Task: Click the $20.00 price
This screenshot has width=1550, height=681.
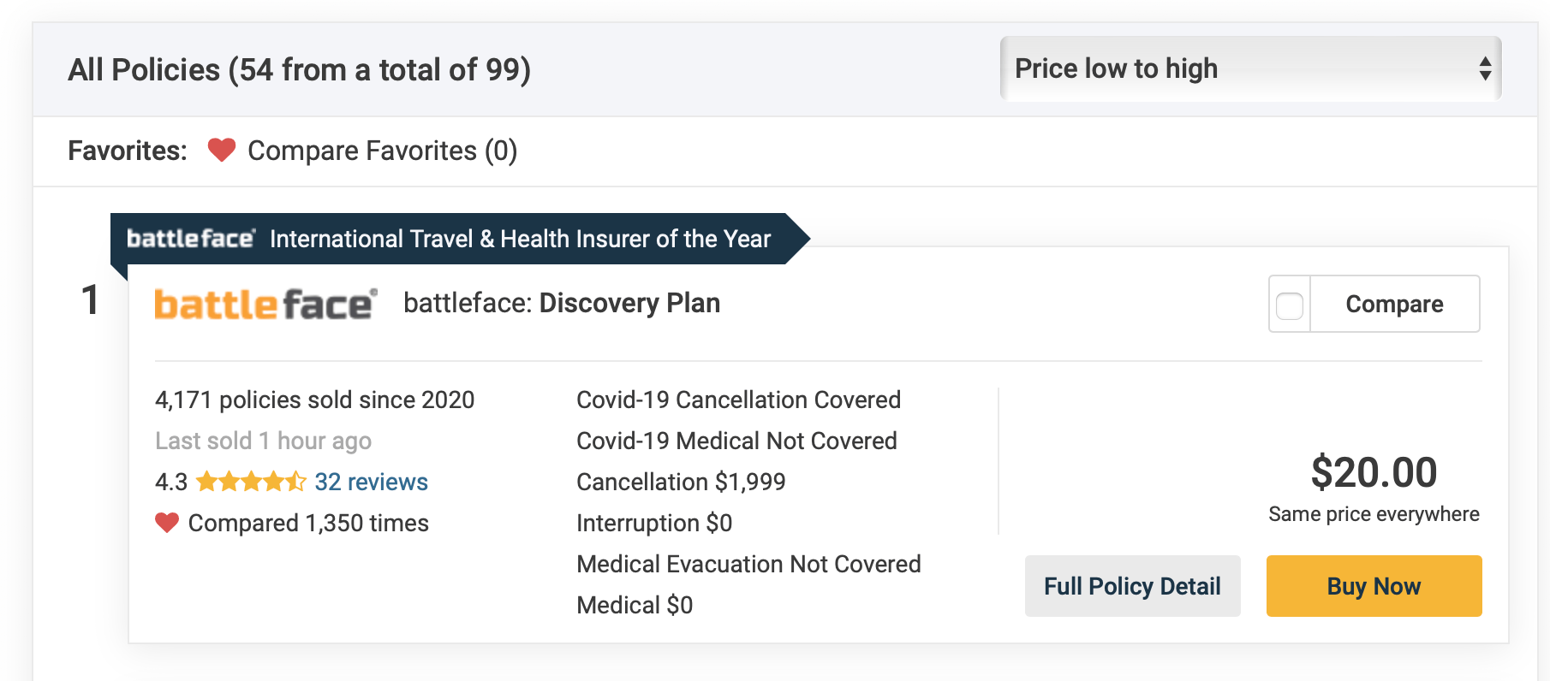Action: tap(1374, 472)
